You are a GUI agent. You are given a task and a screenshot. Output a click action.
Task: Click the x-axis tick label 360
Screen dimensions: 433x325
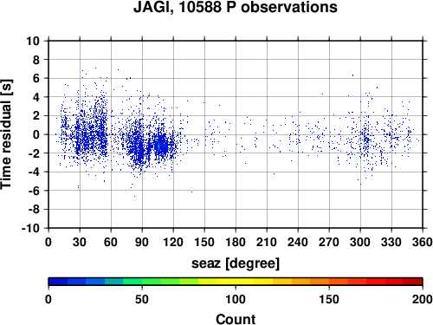[x=423, y=242]
